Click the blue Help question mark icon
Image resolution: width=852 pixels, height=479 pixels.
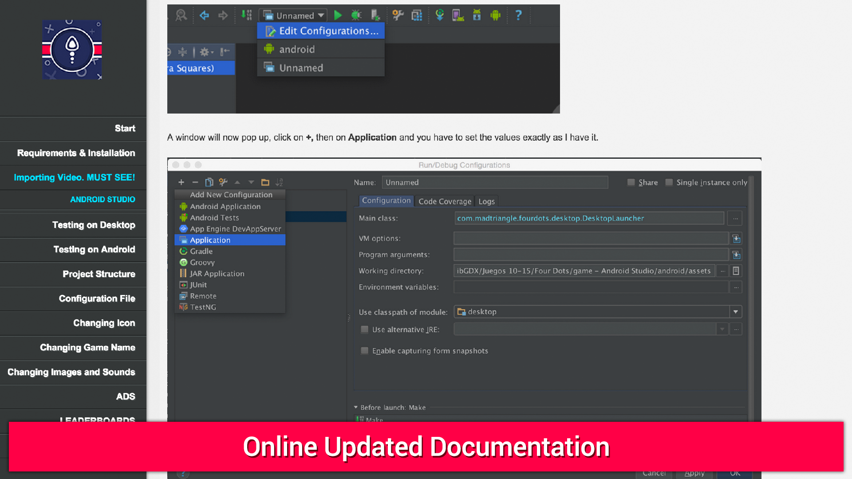[x=518, y=16]
